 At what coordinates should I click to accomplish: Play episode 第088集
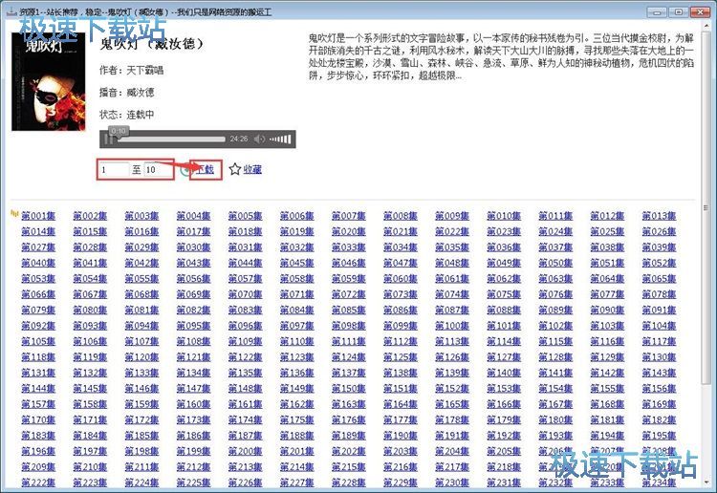point(504,311)
